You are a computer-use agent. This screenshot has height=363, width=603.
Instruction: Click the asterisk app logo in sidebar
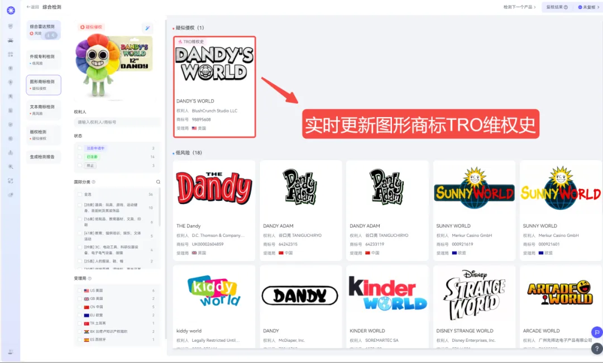pyautogui.click(x=11, y=11)
